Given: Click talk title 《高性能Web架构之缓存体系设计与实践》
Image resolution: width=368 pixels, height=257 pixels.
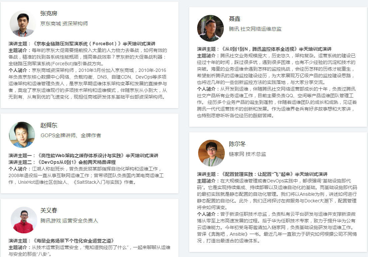Looking at the screenshot, I should click(81, 155).
